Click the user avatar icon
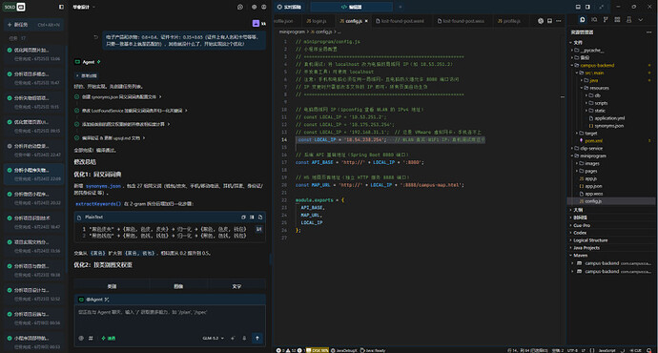 (256, 24)
